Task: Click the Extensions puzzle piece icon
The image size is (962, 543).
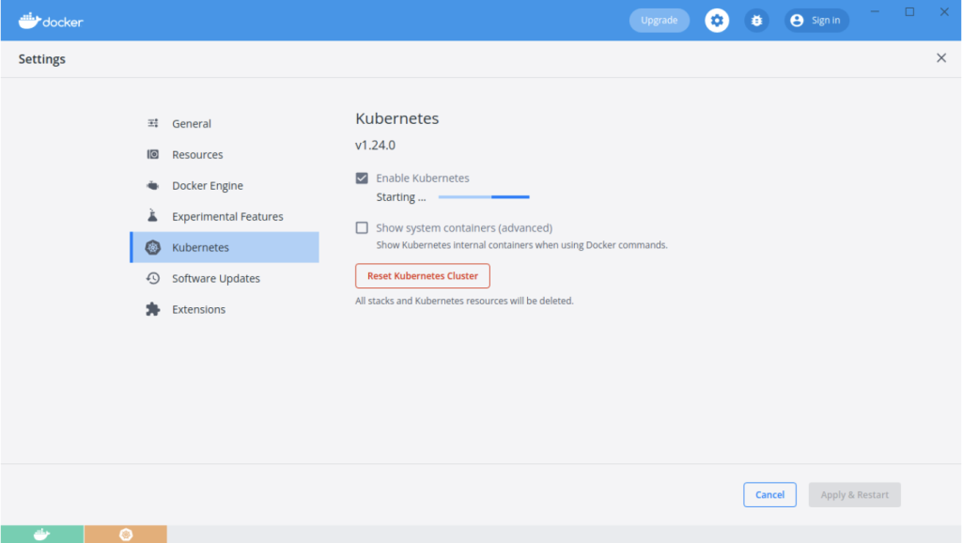Action: tap(153, 310)
